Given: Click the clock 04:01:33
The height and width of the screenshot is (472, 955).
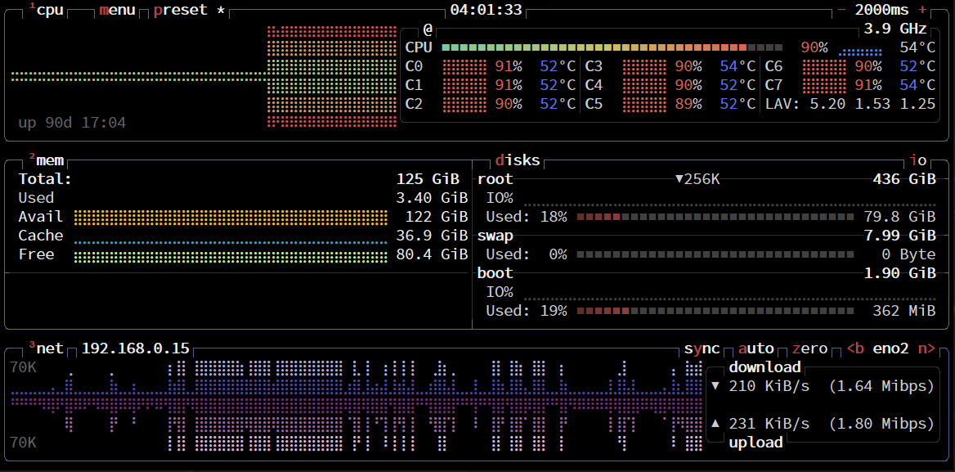Looking at the screenshot, I should point(486,10).
